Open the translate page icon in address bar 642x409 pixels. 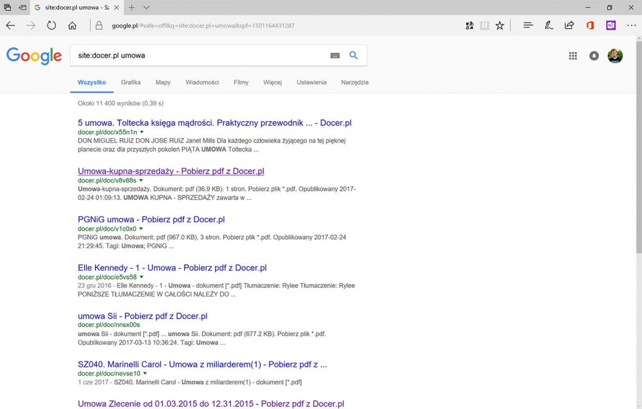469,26
